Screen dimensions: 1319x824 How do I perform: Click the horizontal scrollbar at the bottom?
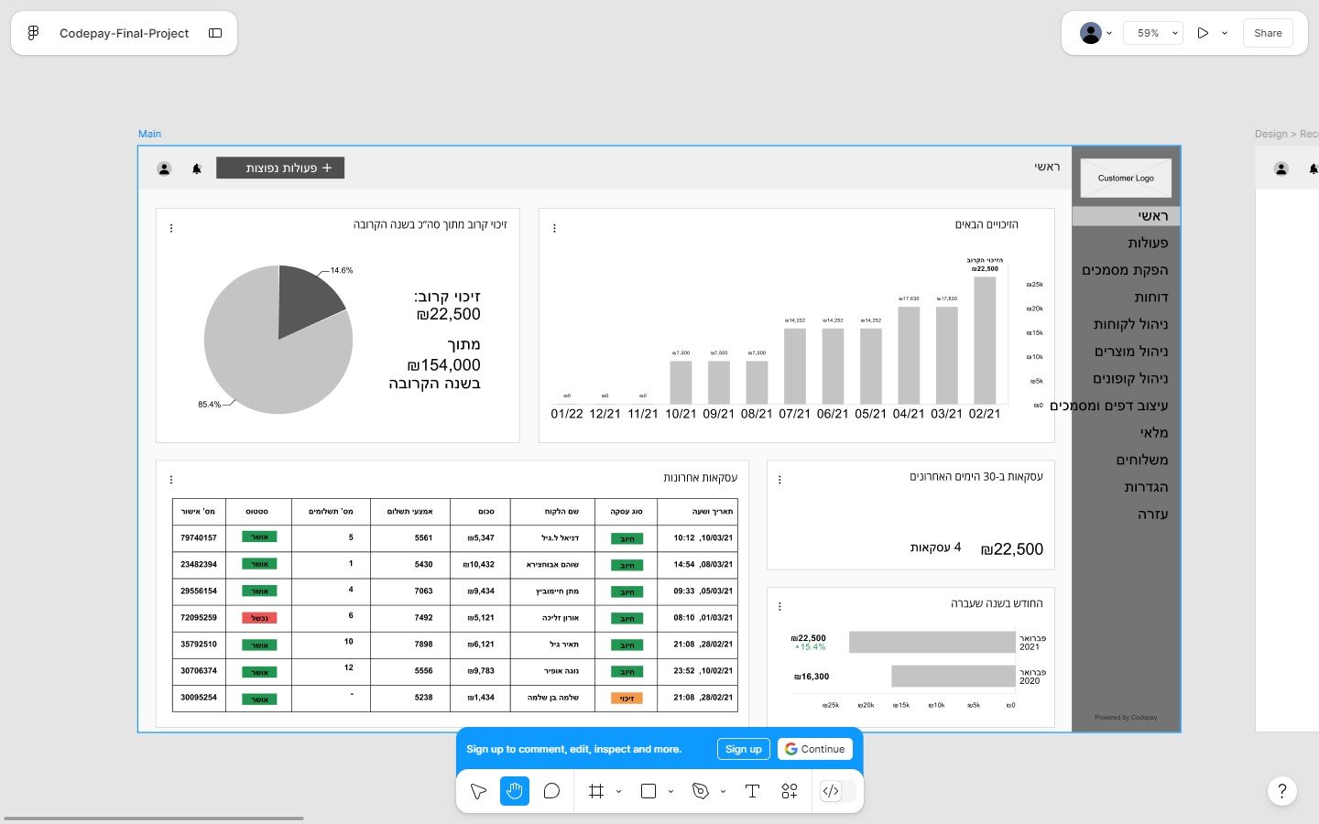tap(154, 819)
